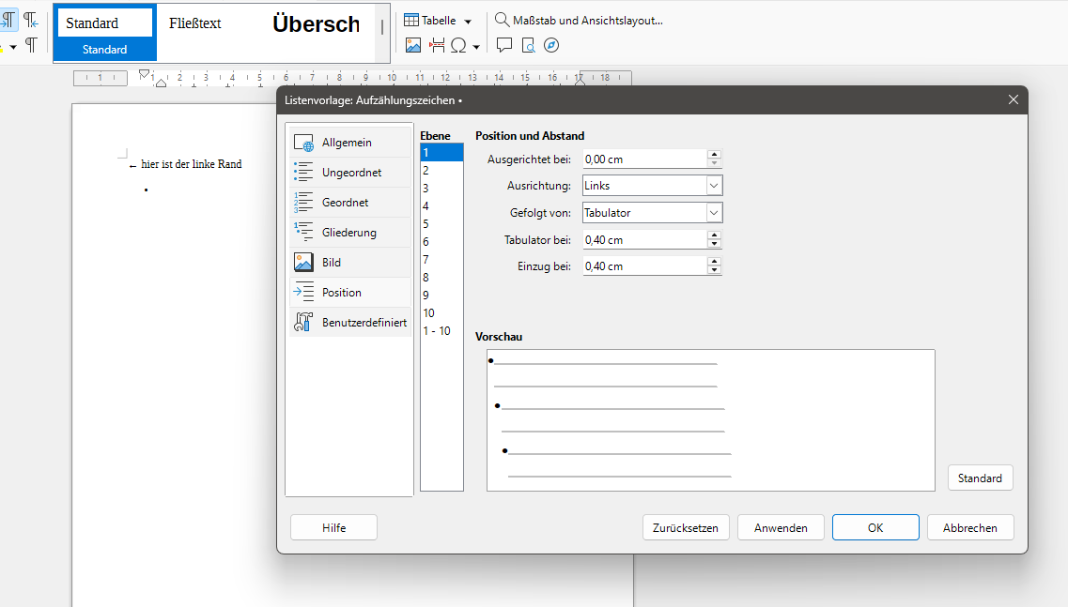Click the Ausgerichtet bei input field

coord(643,159)
